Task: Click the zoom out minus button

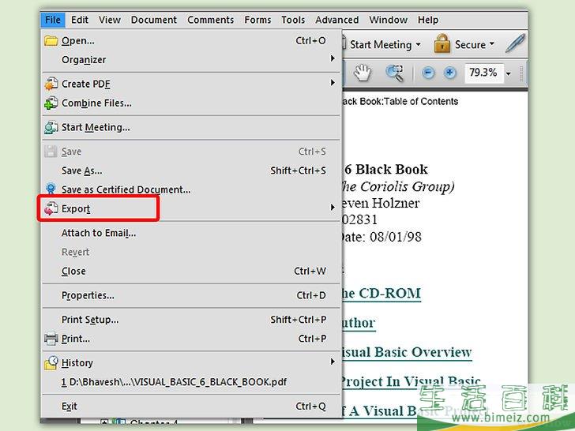Action: coord(428,73)
